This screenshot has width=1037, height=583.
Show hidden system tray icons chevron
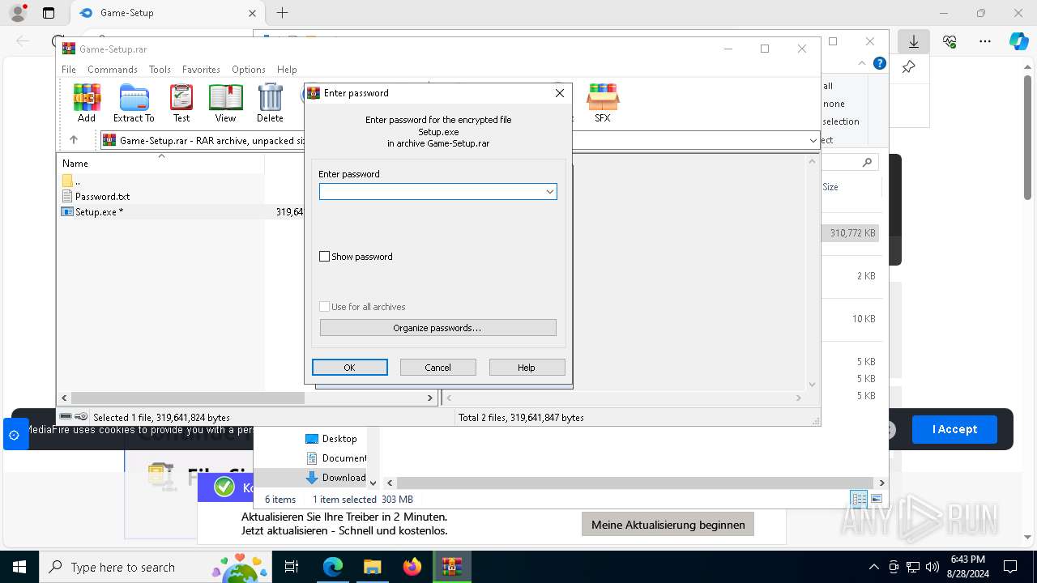(873, 567)
